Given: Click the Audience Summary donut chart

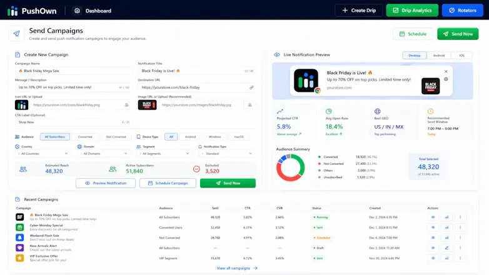Looking at the screenshot, I should [x=290, y=167].
